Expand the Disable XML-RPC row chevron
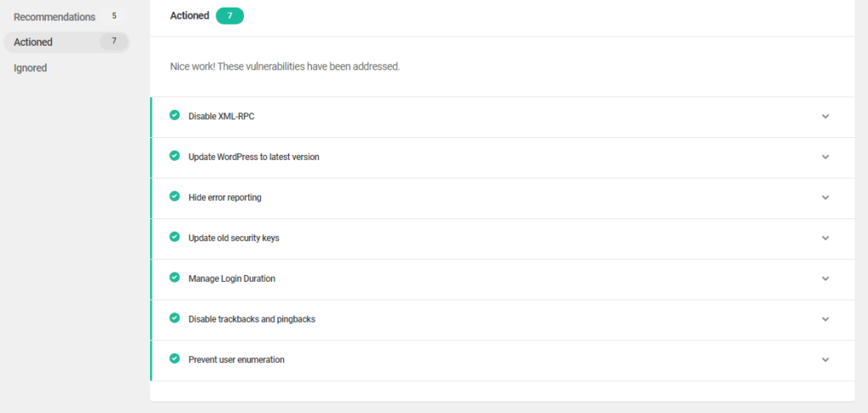868x413 pixels. pos(826,117)
